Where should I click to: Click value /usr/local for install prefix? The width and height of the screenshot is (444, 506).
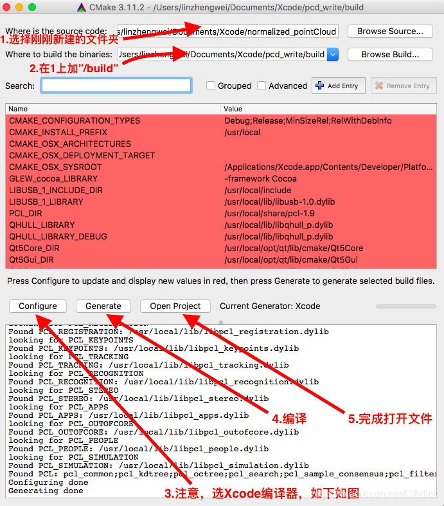pos(242,133)
